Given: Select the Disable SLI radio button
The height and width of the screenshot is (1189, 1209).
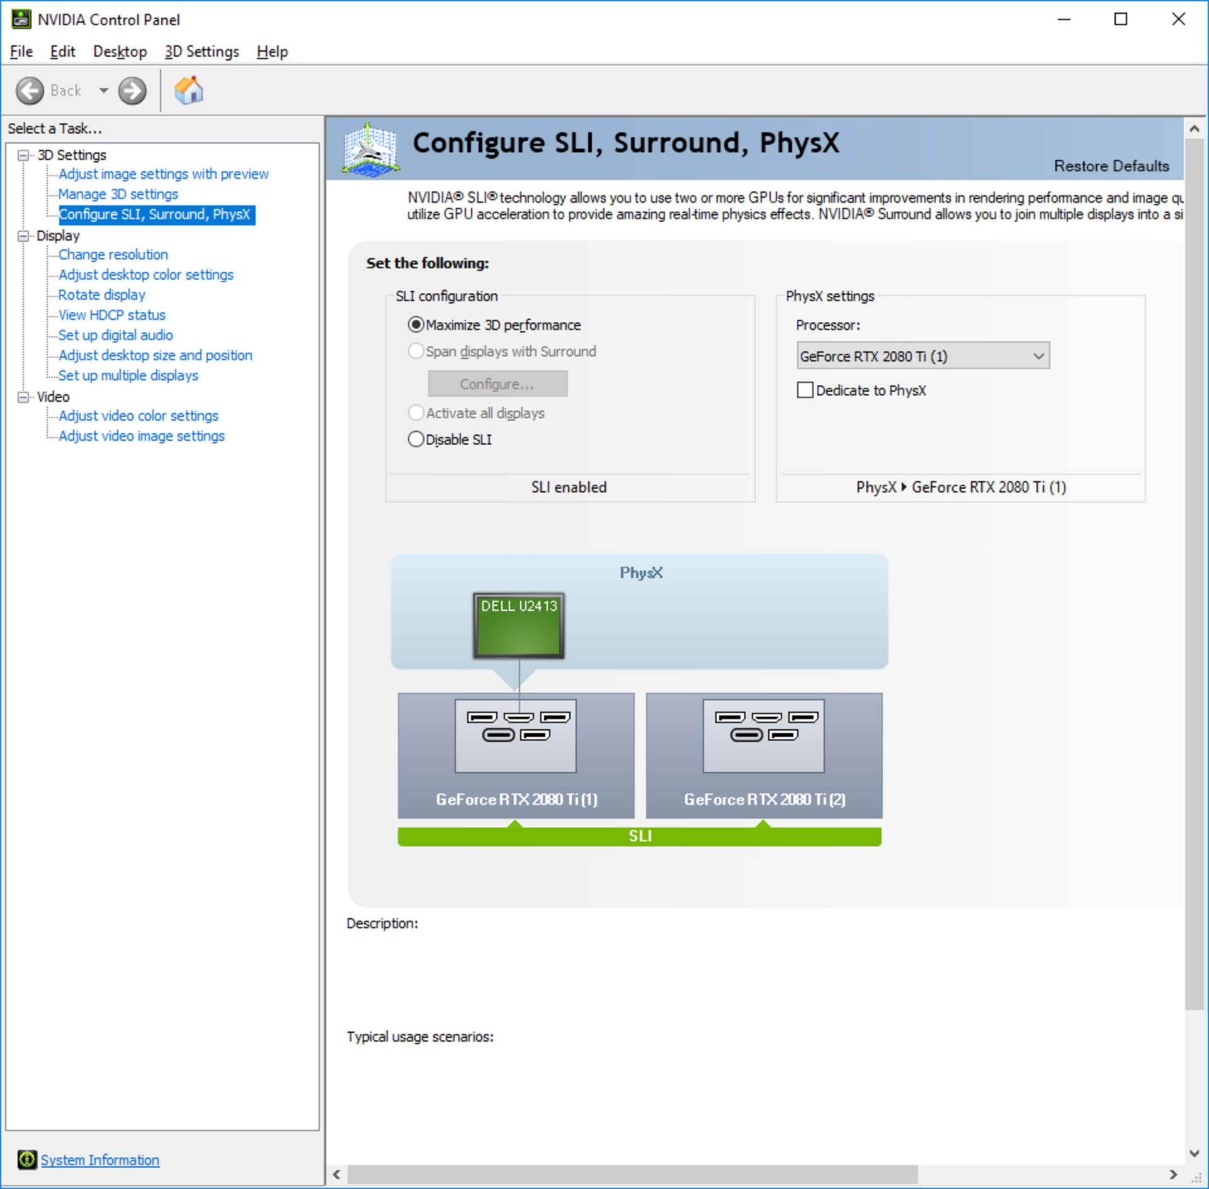Looking at the screenshot, I should coord(416,439).
